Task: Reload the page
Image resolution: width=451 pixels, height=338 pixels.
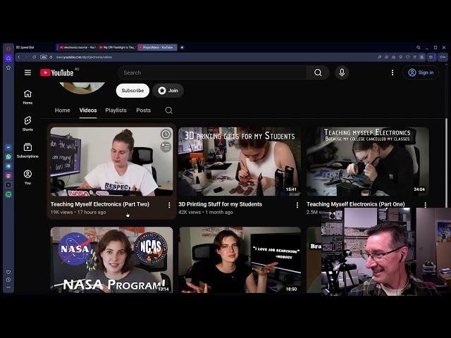Action: click(35, 57)
